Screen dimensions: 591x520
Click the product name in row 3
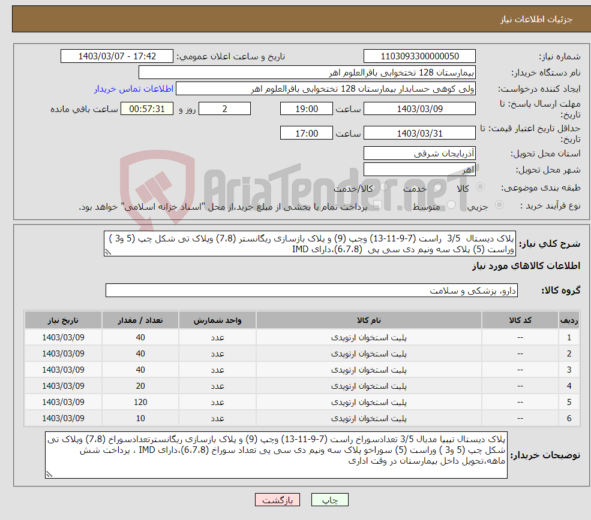(368, 370)
